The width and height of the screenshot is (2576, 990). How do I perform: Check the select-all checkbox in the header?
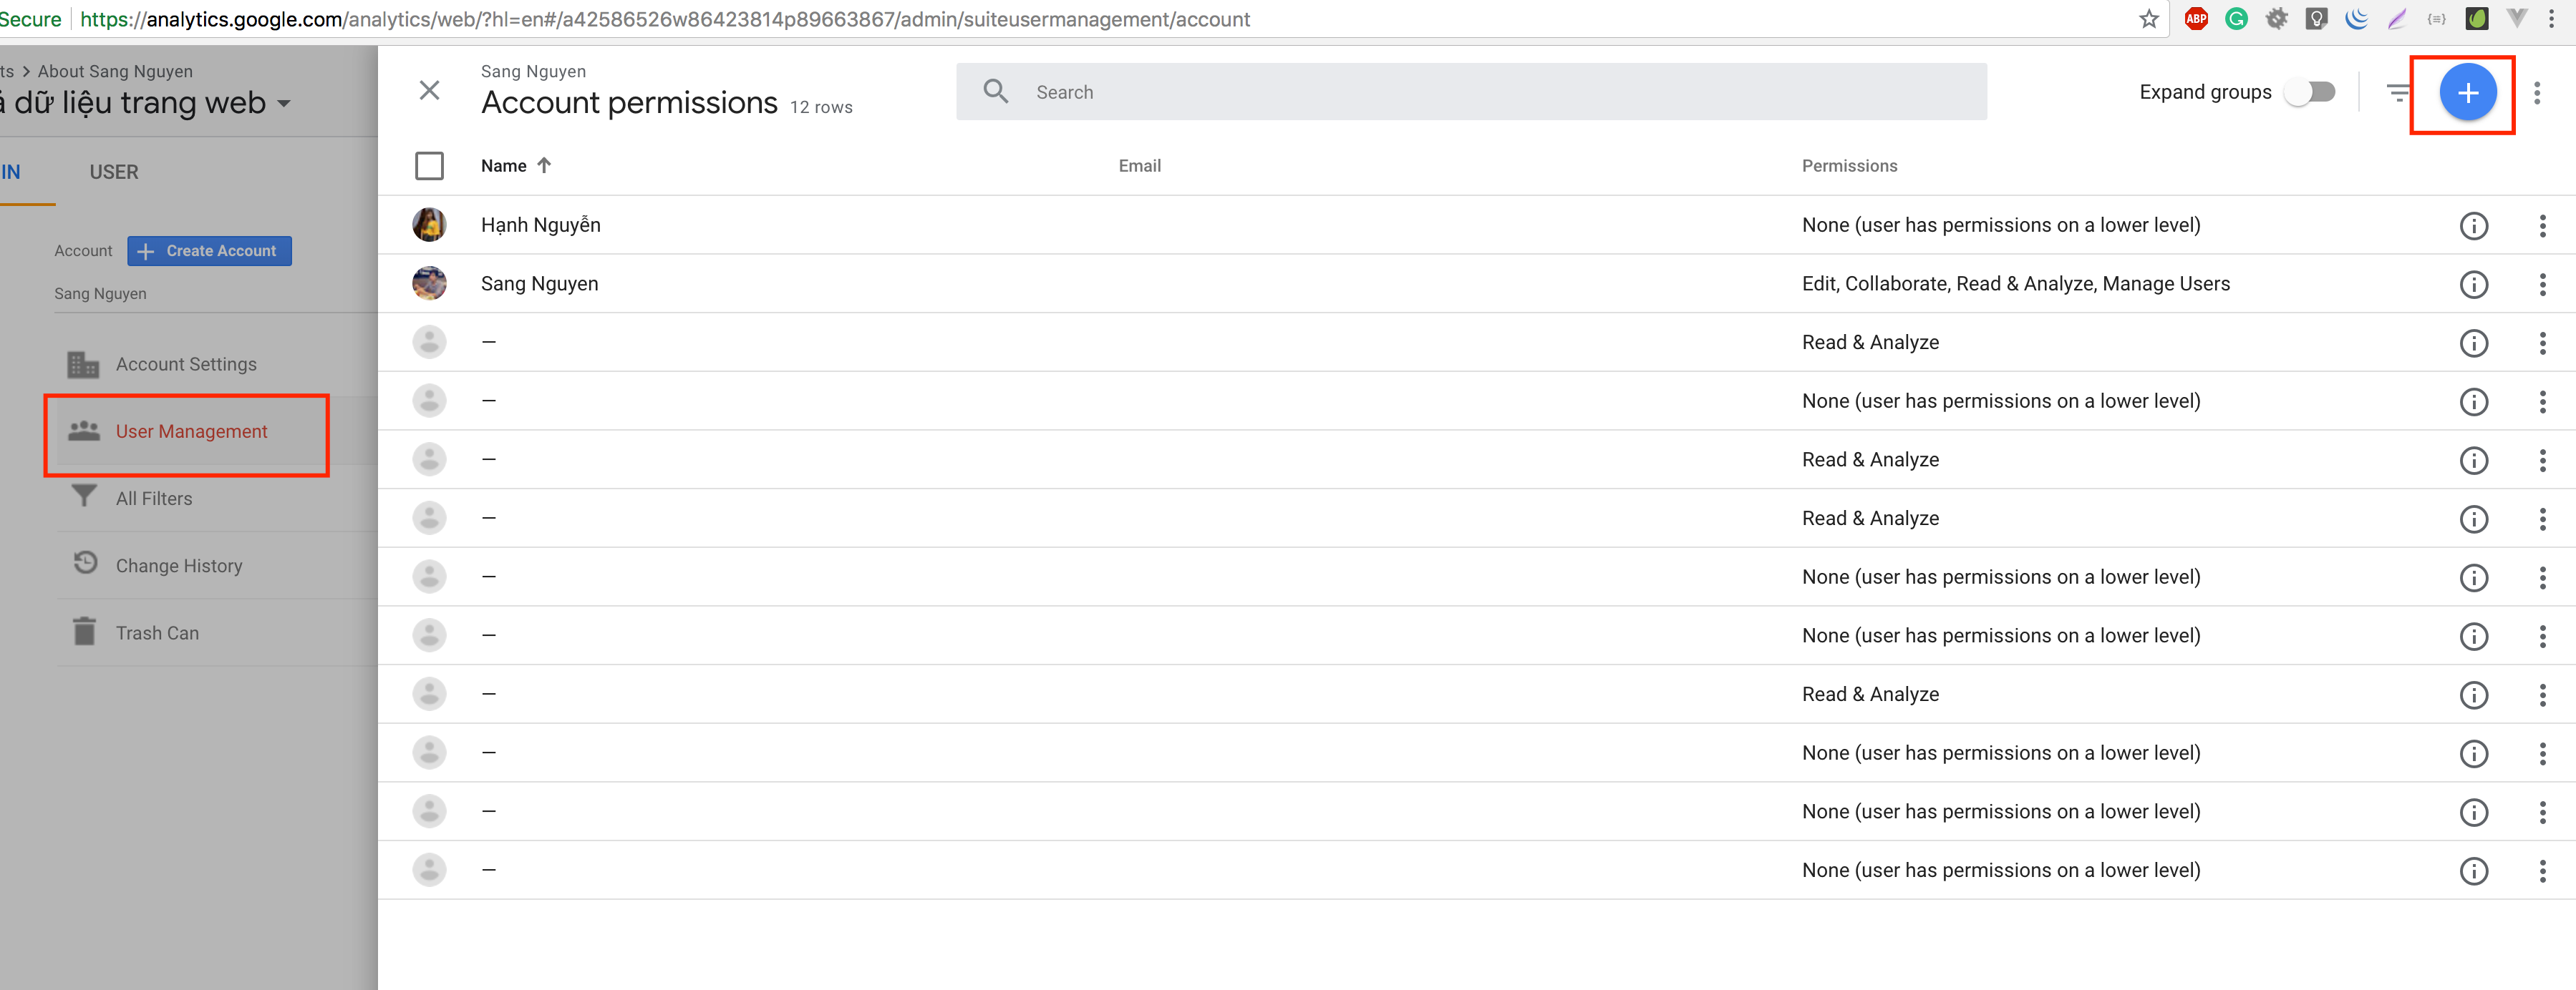(429, 166)
